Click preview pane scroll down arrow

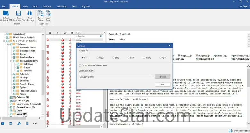pos(248,123)
